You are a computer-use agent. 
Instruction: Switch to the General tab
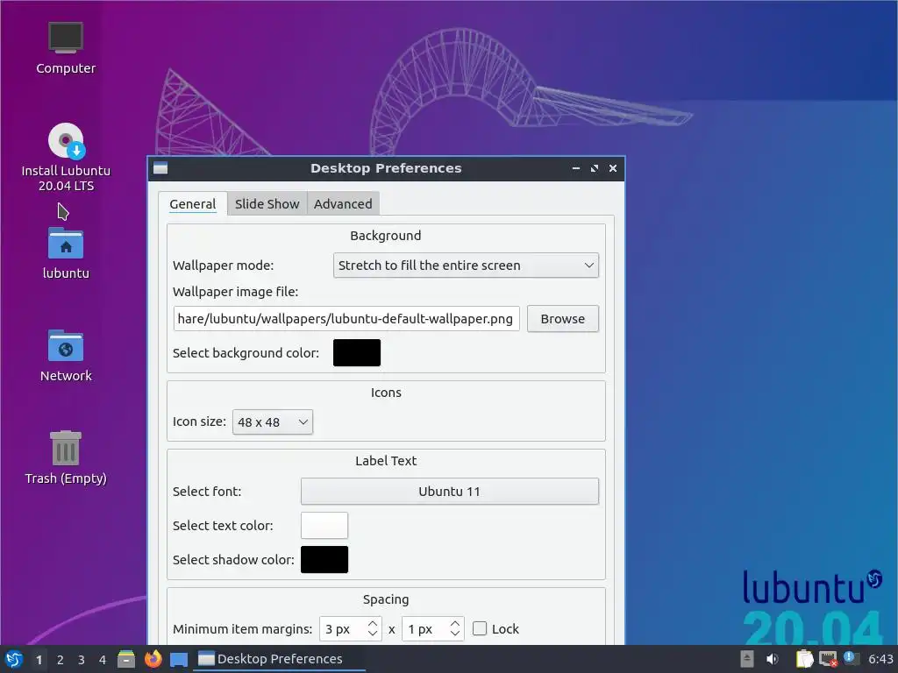click(x=192, y=203)
